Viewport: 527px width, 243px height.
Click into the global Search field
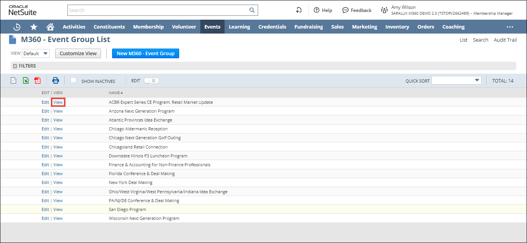[x=158, y=10]
